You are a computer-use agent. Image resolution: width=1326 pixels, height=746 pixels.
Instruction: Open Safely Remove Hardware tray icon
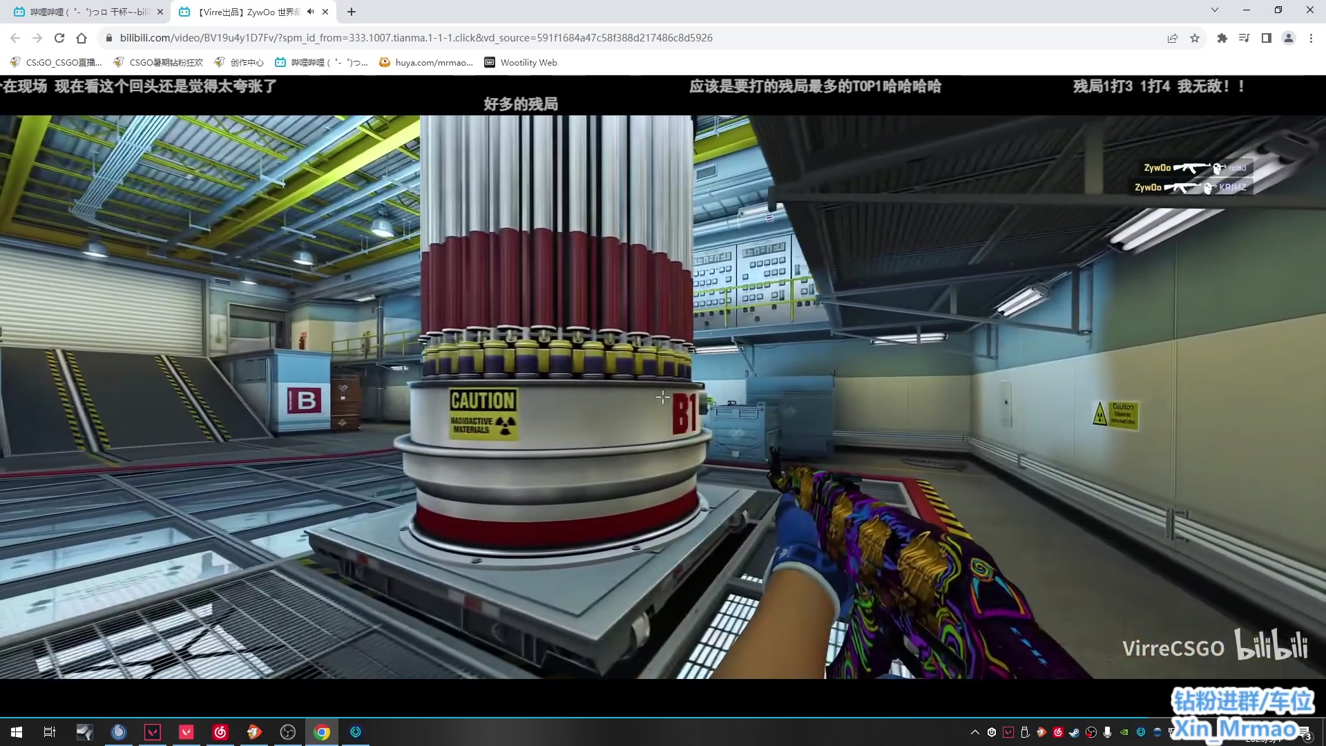point(1025,732)
